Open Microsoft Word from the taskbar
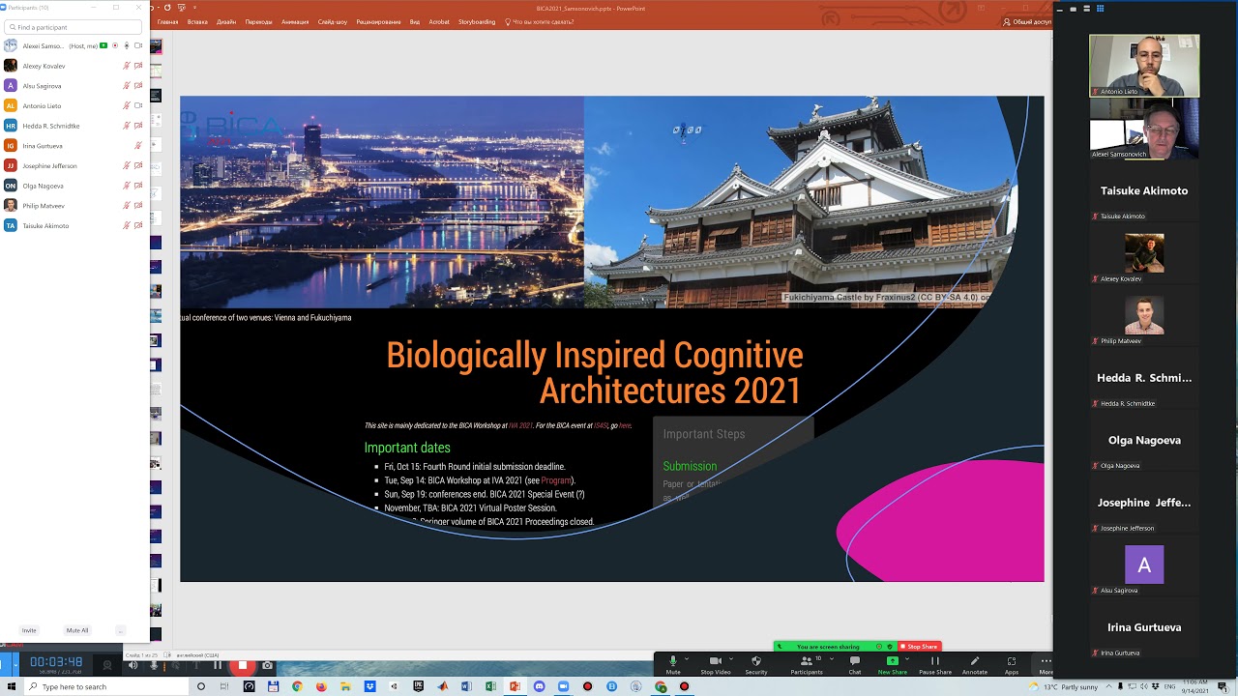Viewport: 1238px width, 696px height. pos(466,686)
